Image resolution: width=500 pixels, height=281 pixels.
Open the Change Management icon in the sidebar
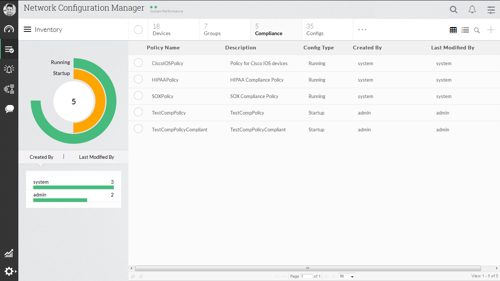pyautogui.click(x=9, y=89)
